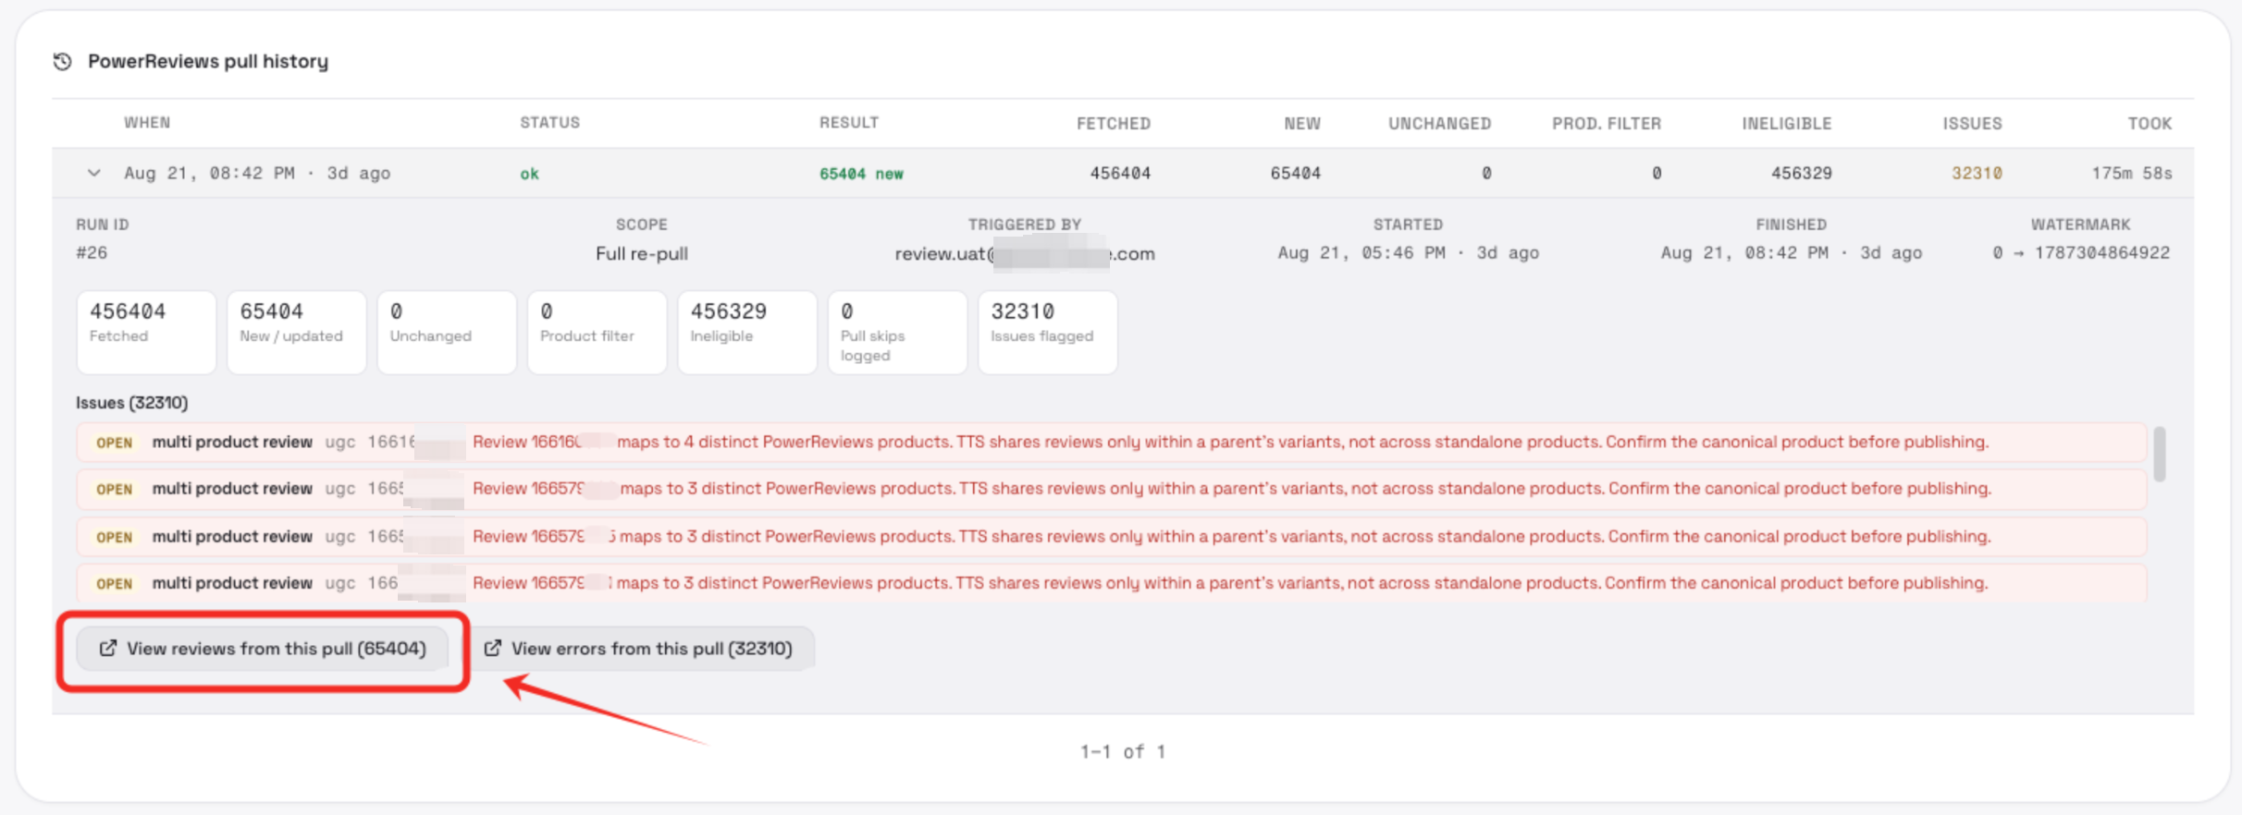
Task: Click the 0 Unchanged stat card
Action: [447, 333]
